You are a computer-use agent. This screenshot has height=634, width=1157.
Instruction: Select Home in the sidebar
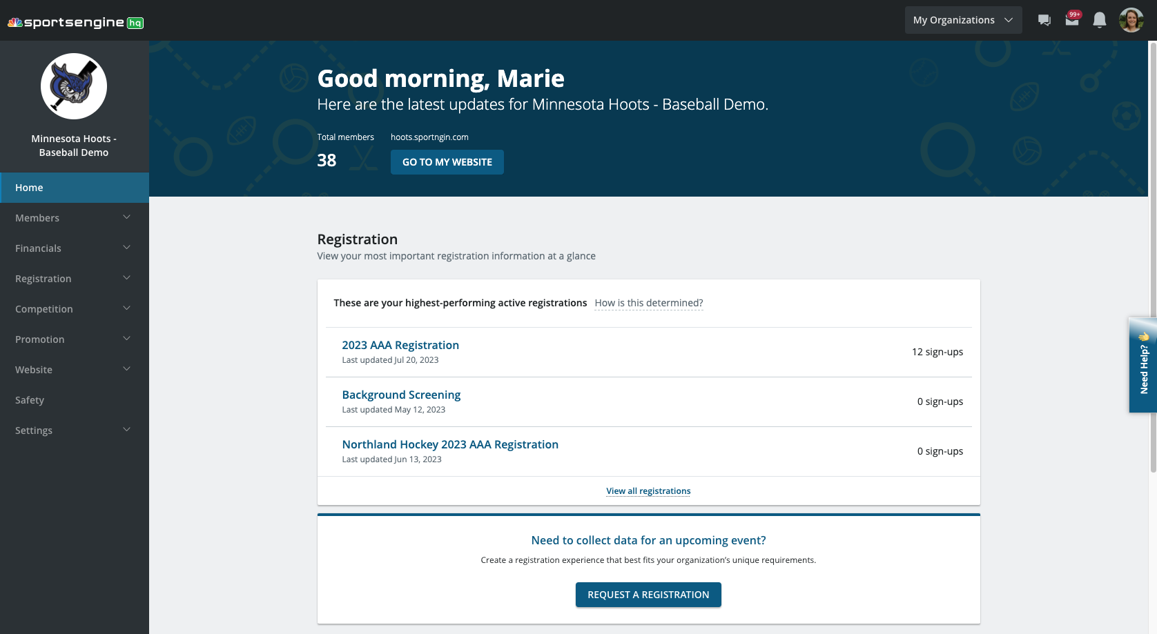(x=29, y=187)
